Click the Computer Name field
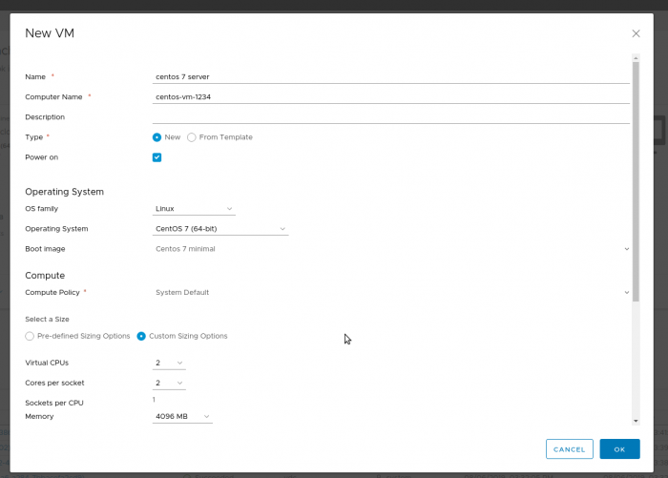 pos(390,97)
